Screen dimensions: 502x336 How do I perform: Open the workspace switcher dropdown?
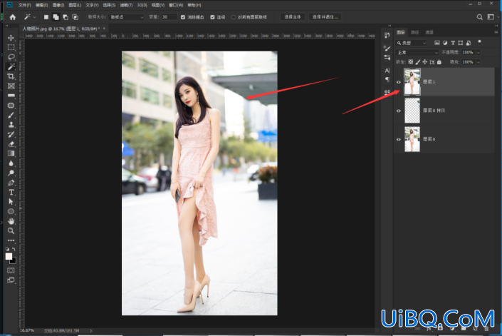click(x=492, y=17)
